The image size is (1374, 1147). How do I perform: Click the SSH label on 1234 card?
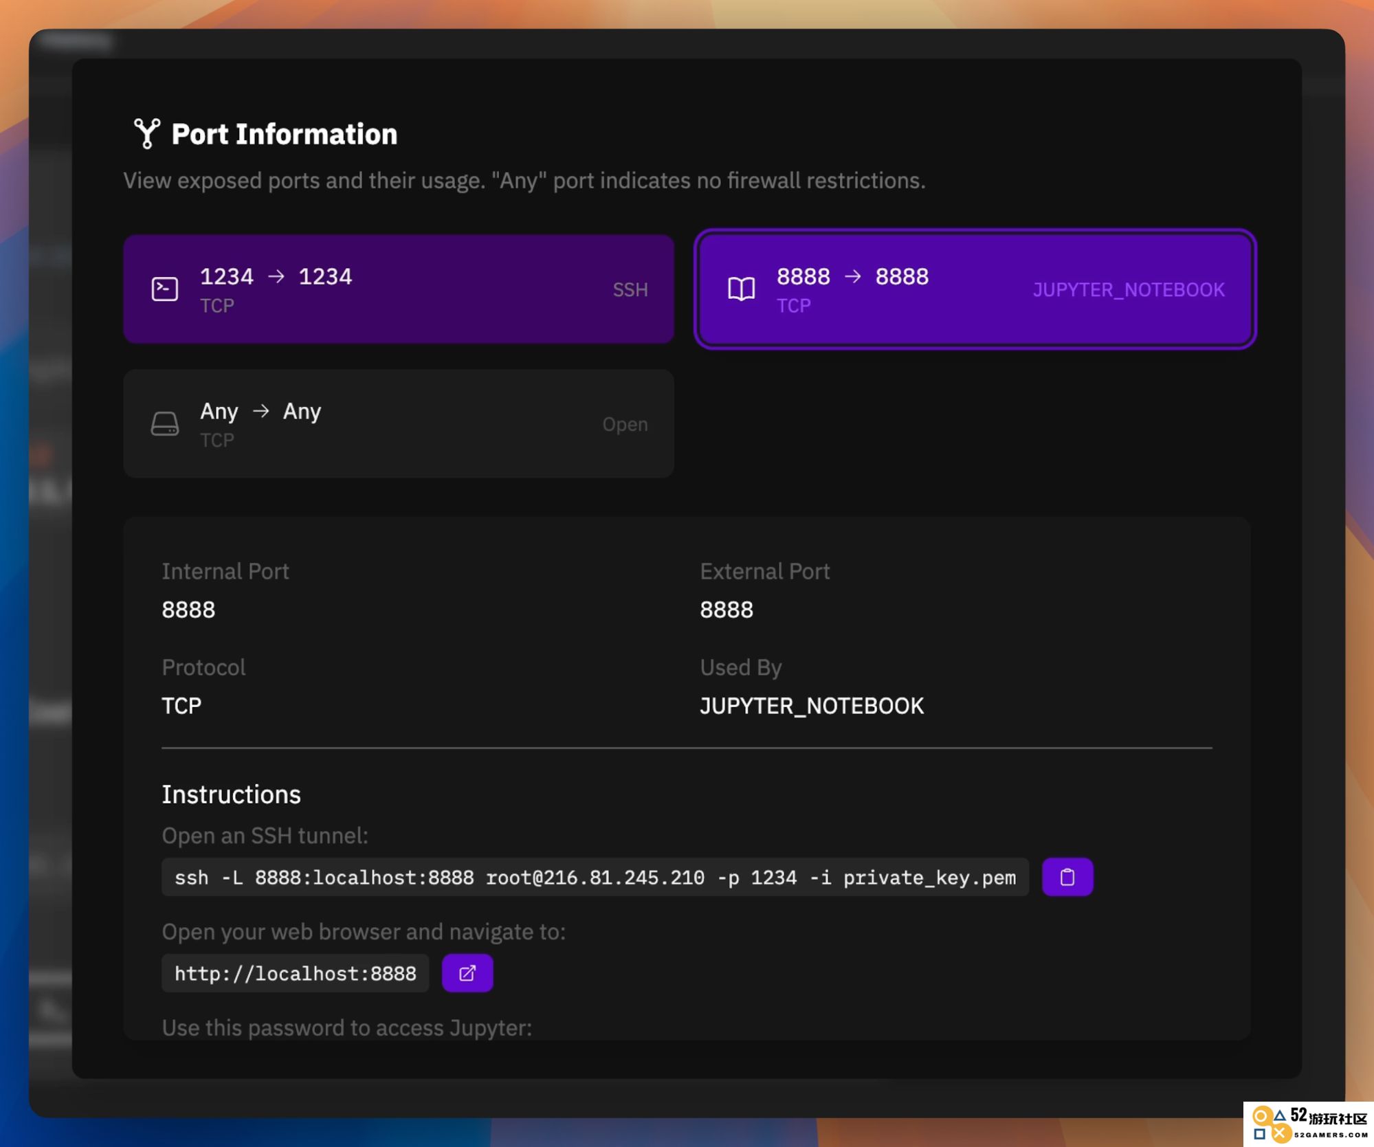pos(630,289)
